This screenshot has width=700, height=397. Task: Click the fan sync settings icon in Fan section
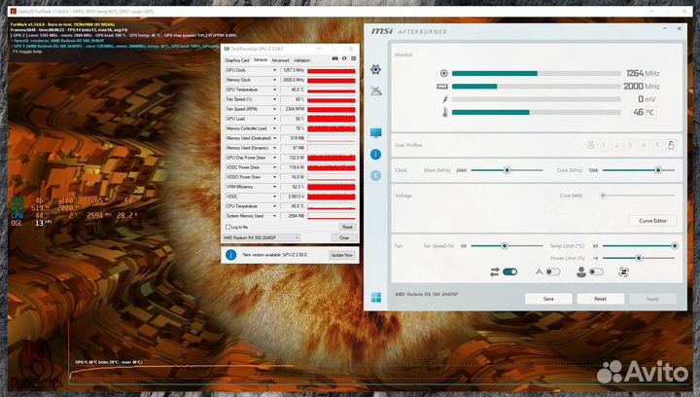click(x=623, y=271)
